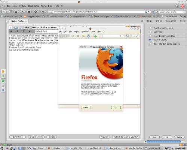Select the igamelive blog radio button
187x150 pixels.
click(150, 32)
